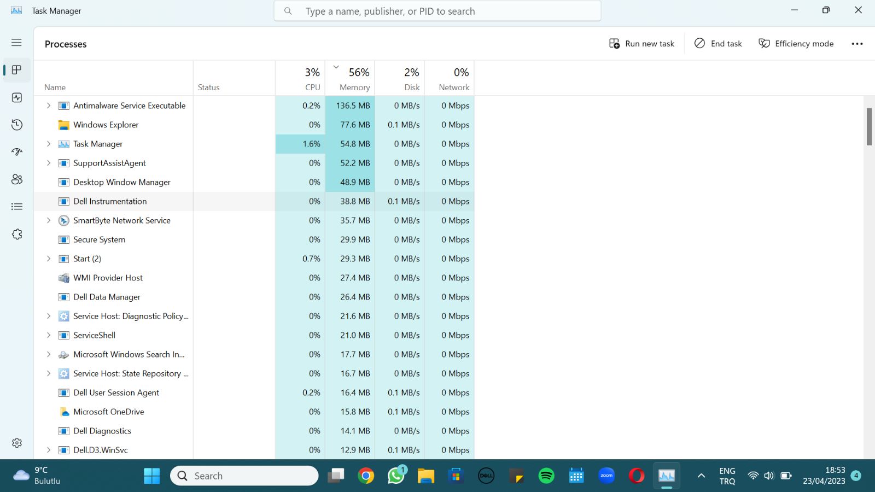Show hidden icons in system tray
This screenshot has height=492, width=875.
pos(701,476)
